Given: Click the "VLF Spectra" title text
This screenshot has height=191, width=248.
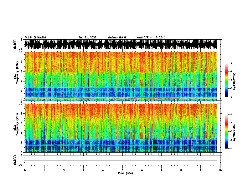Looking at the screenshot, I should 35,37.
